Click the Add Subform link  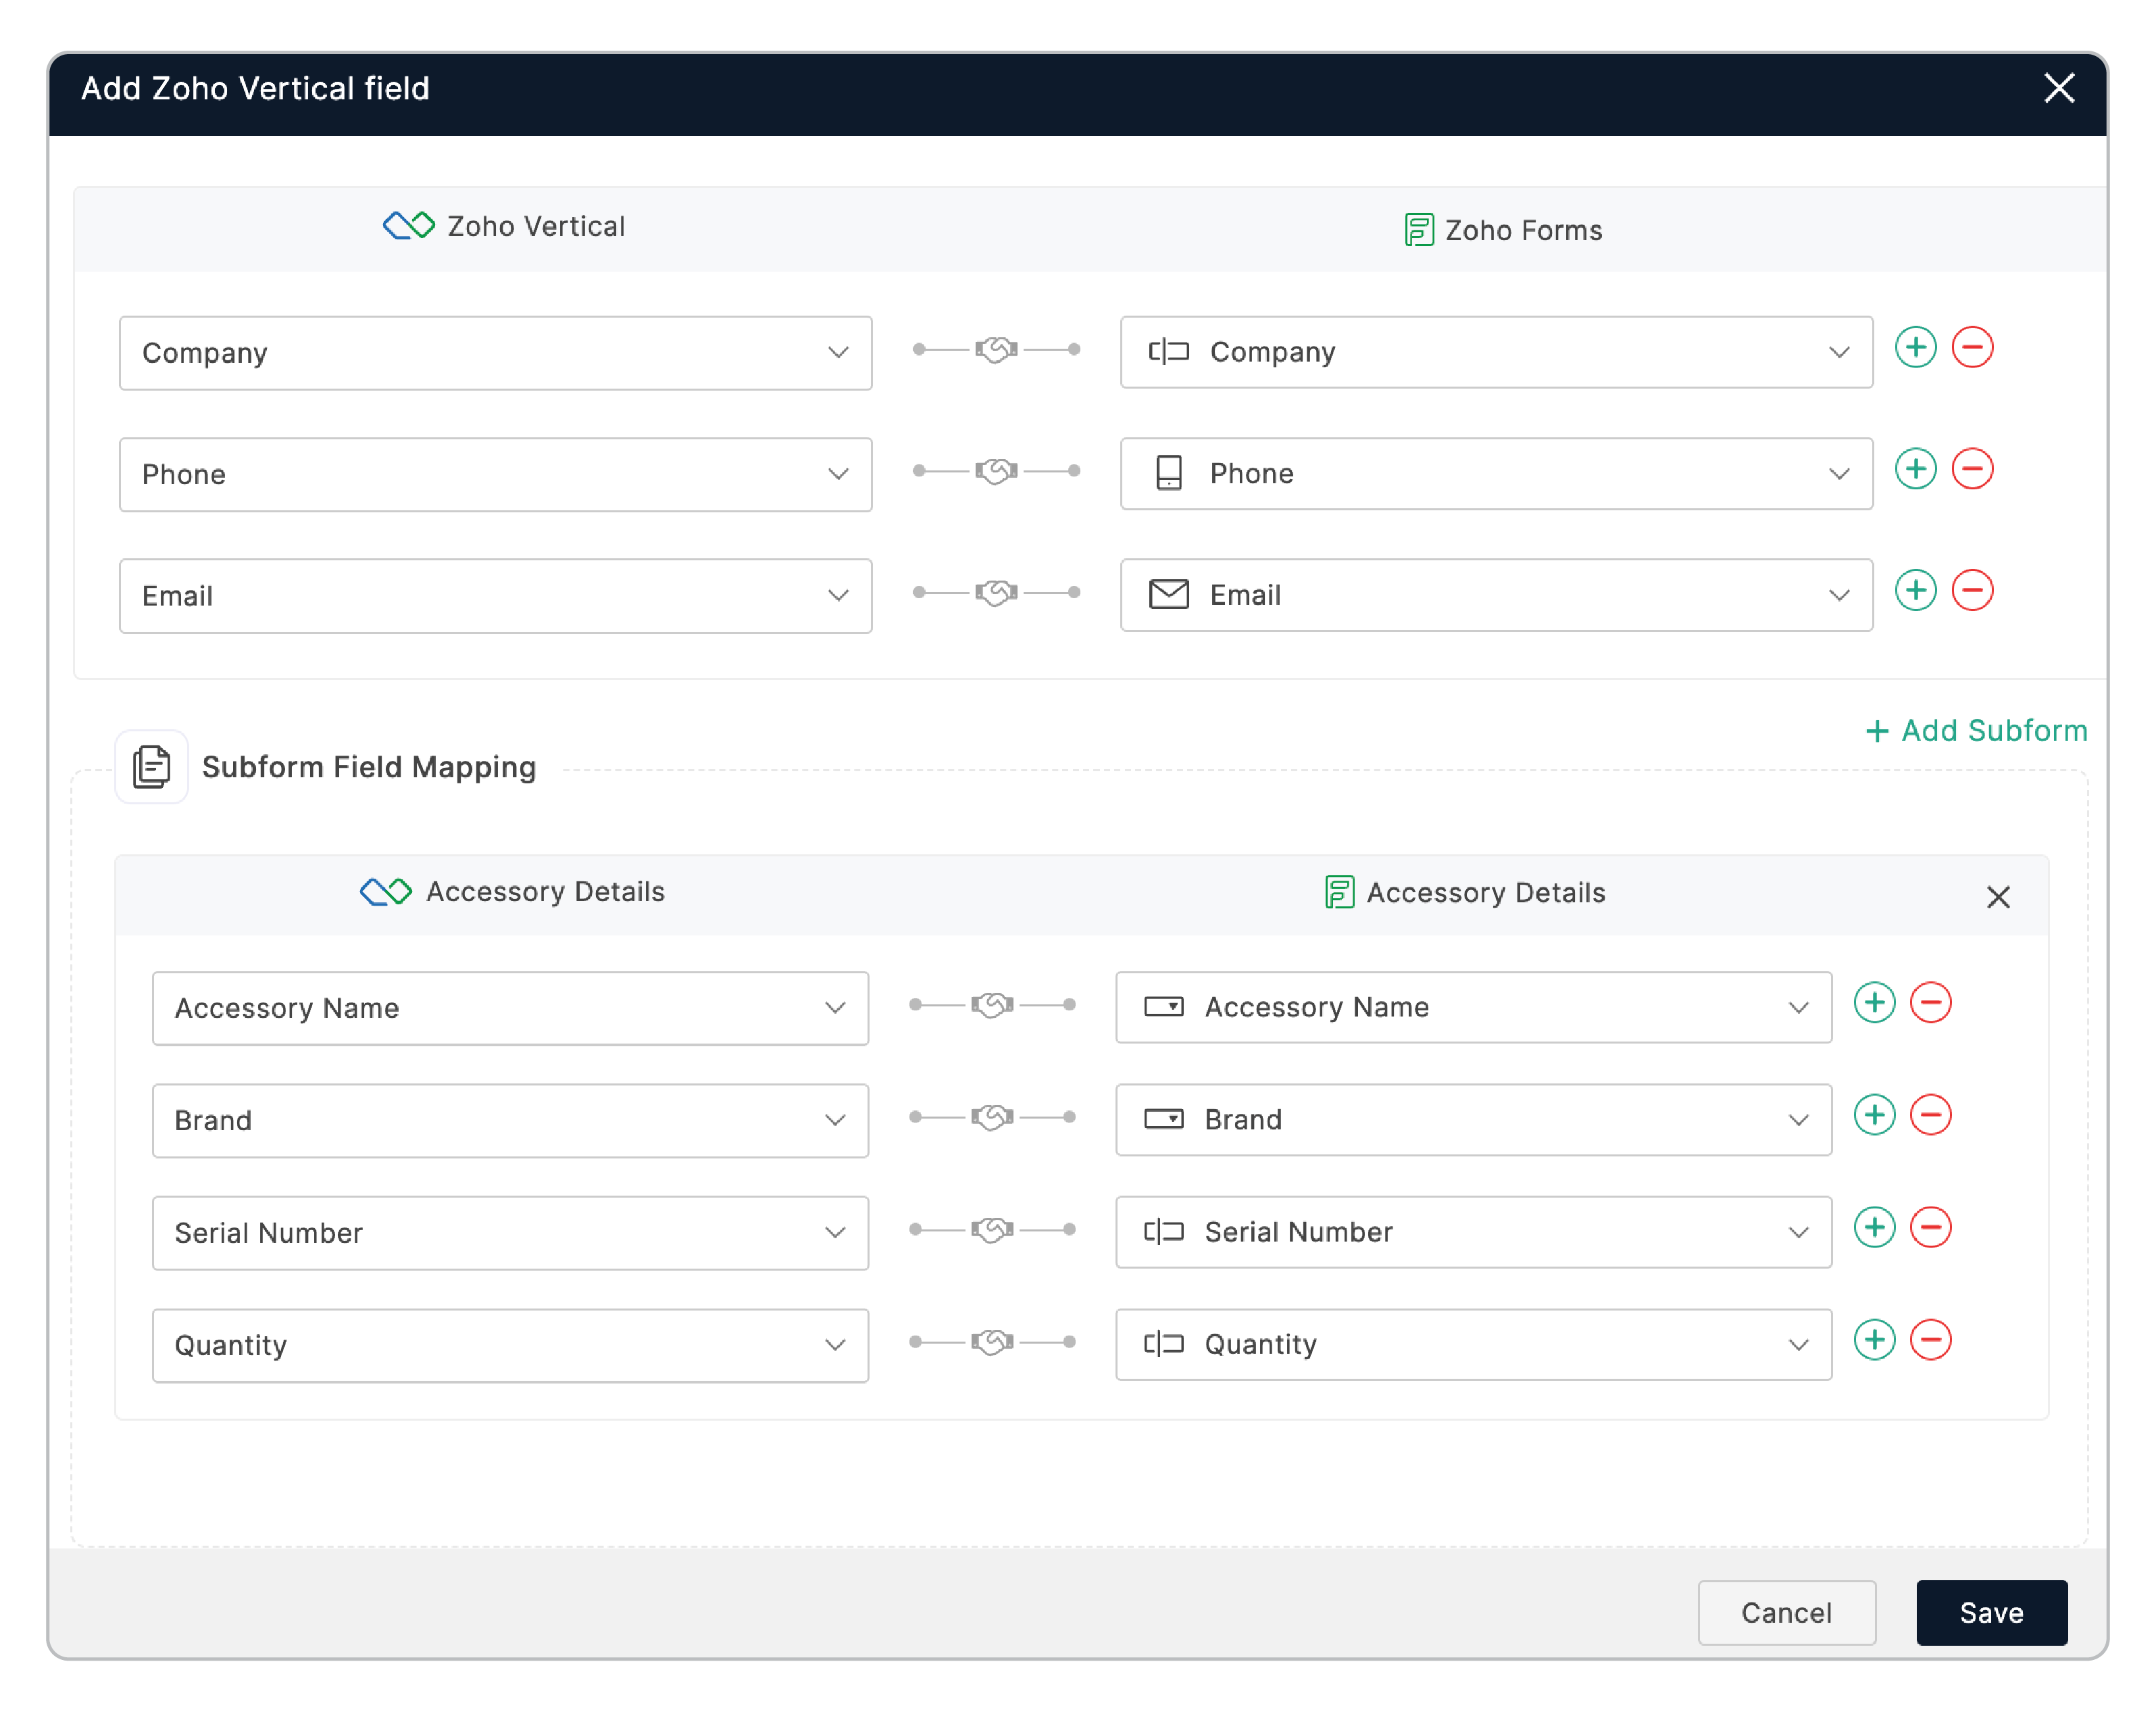(x=1976, y=731)
